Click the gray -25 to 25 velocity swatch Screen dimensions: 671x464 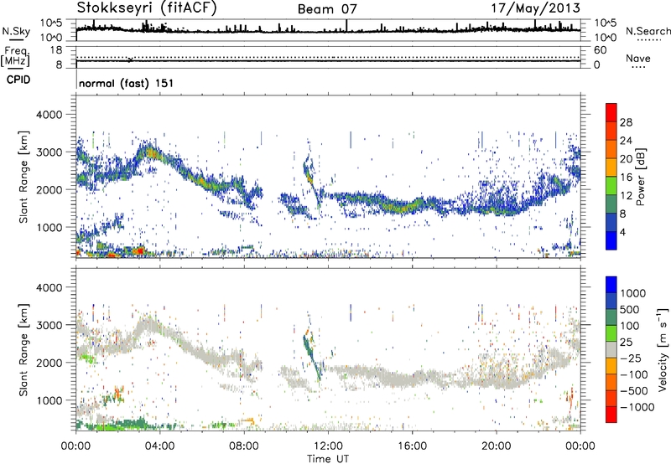pyautogui.click(x=611, y=349)
